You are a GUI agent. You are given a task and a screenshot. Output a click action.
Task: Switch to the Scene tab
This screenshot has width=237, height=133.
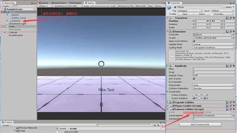[43, 3]
